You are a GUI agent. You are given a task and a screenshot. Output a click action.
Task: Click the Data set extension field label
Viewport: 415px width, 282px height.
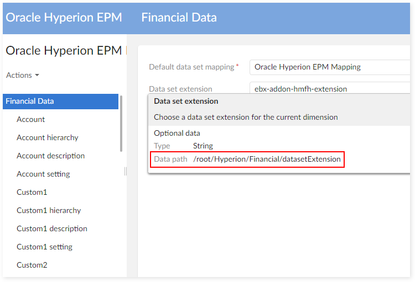point(180,88)
